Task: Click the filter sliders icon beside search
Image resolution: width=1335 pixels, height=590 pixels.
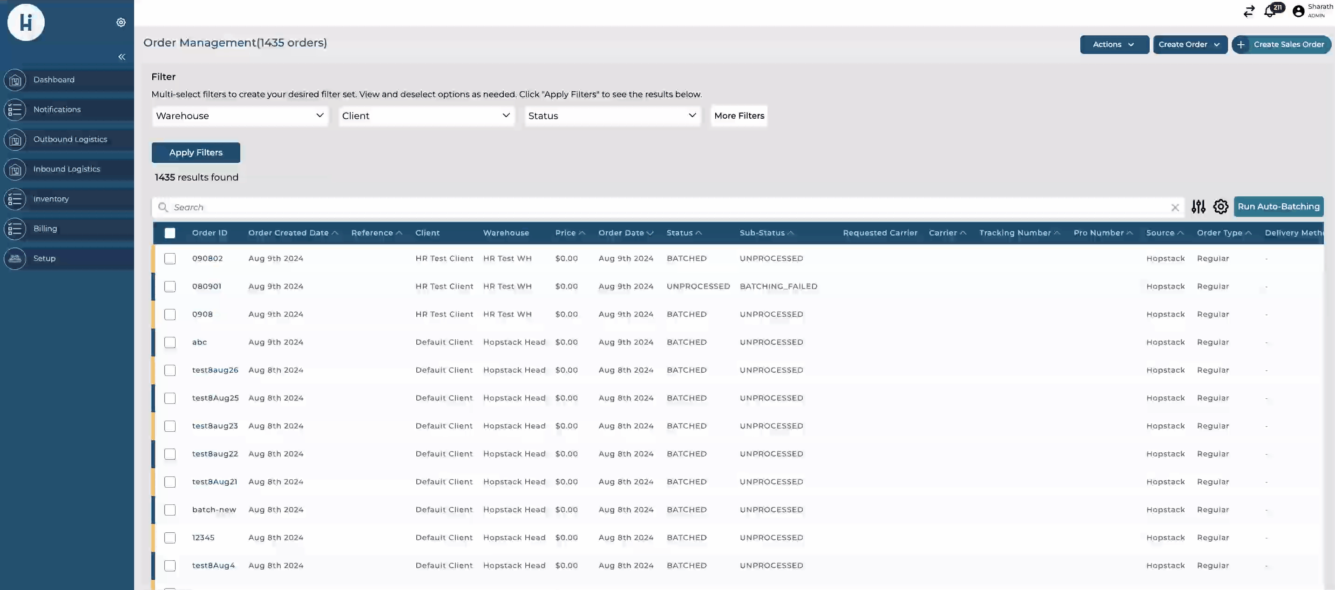Action: tap(1198, 207)
